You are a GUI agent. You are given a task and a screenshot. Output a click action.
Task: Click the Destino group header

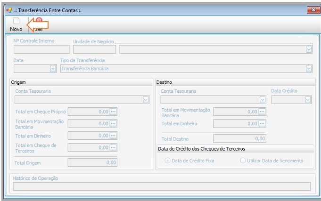coord(235,82)
